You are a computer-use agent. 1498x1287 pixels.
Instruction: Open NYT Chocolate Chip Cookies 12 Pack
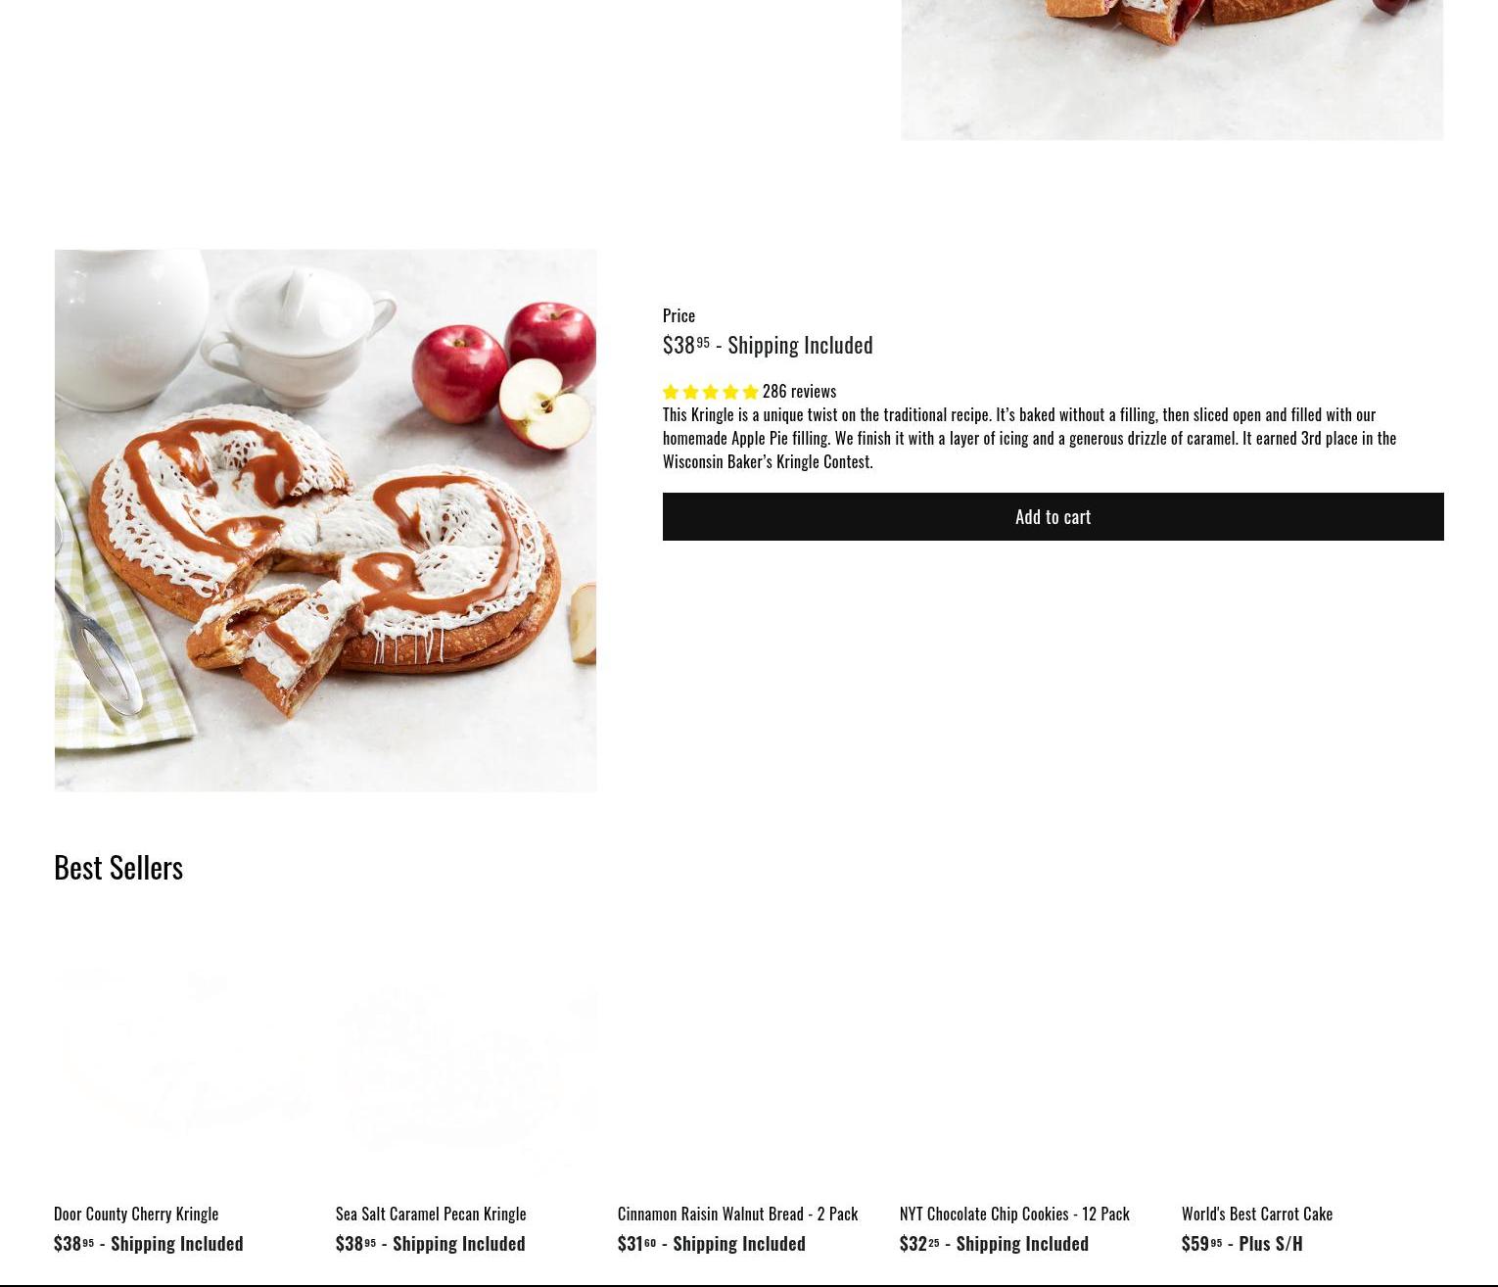pos(1014,1214)
